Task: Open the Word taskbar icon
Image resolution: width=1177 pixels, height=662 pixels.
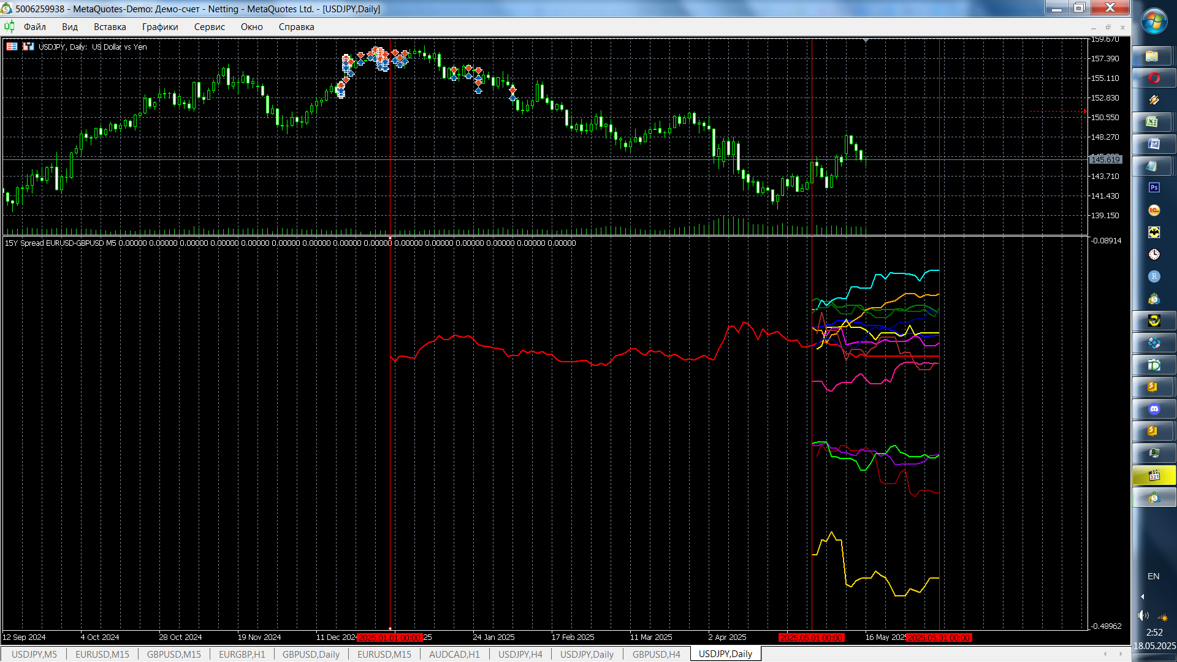Action: pos(1154,144)
